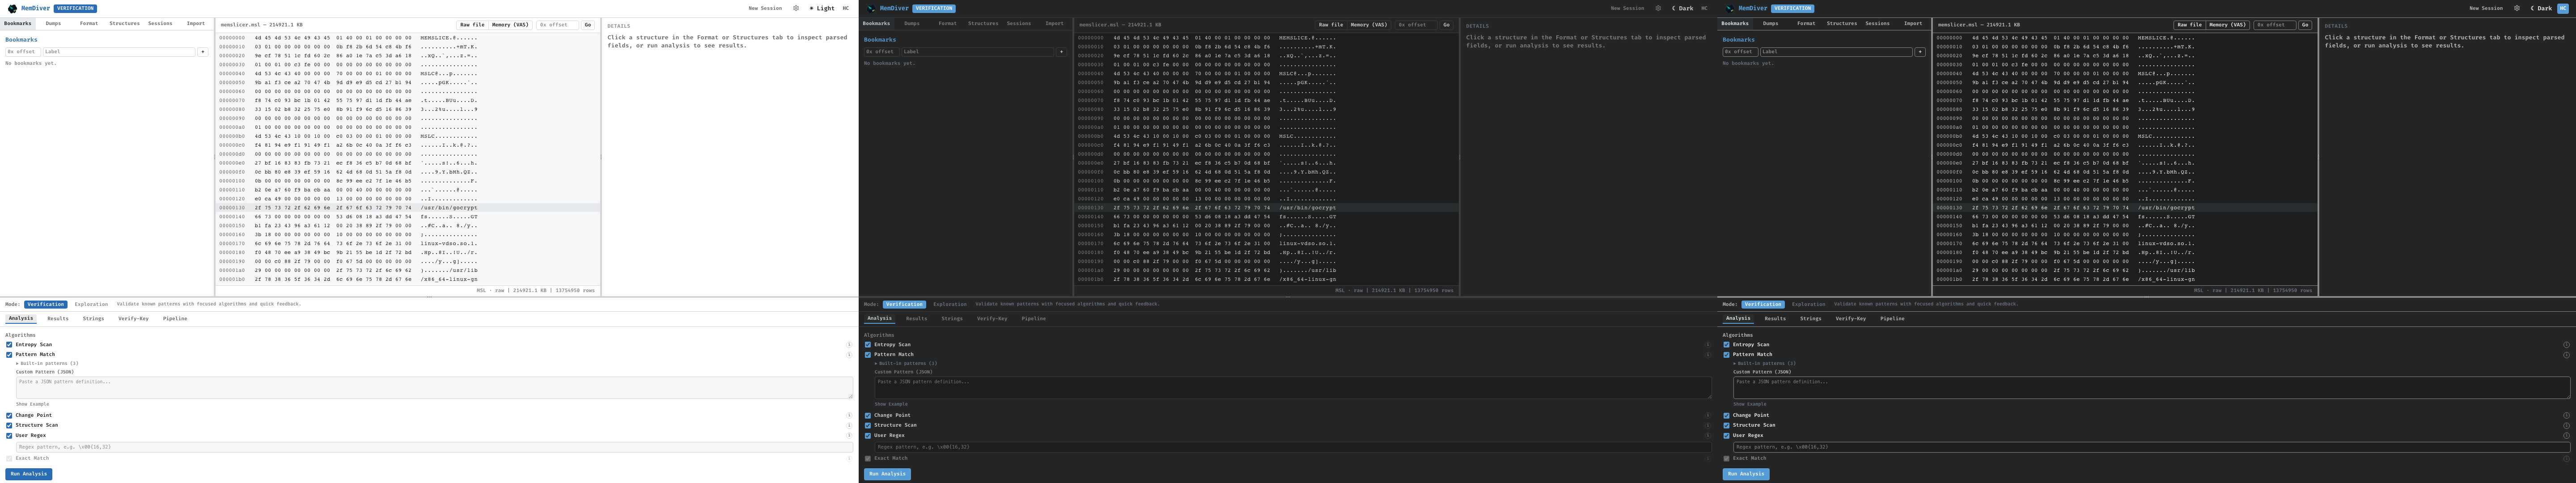Uncheck Entropy Scan in the light window
The width and height of the screenshot is (2576, 483).
(9, 345)
